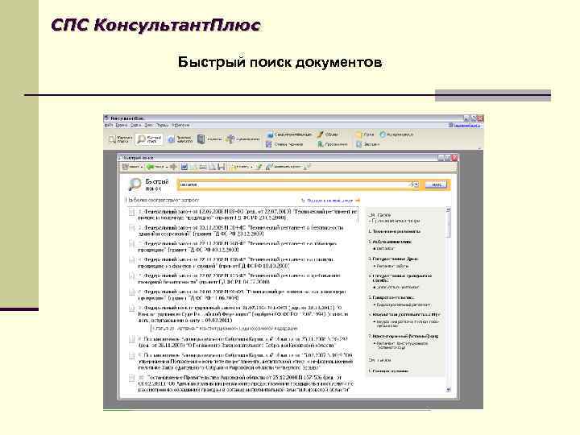The image size is (580, 435).
Task: Open the Federal constitutional law result from 21.07.1994
Action: (x=243, y=314)
